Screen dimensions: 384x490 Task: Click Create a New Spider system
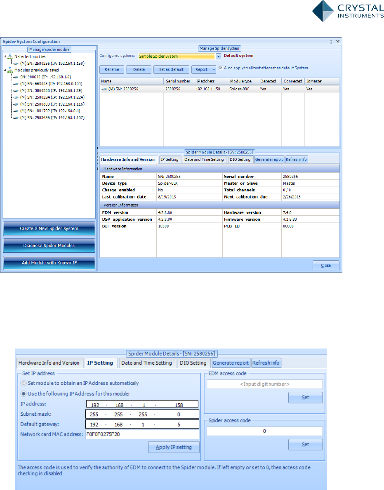pos(49,229)
